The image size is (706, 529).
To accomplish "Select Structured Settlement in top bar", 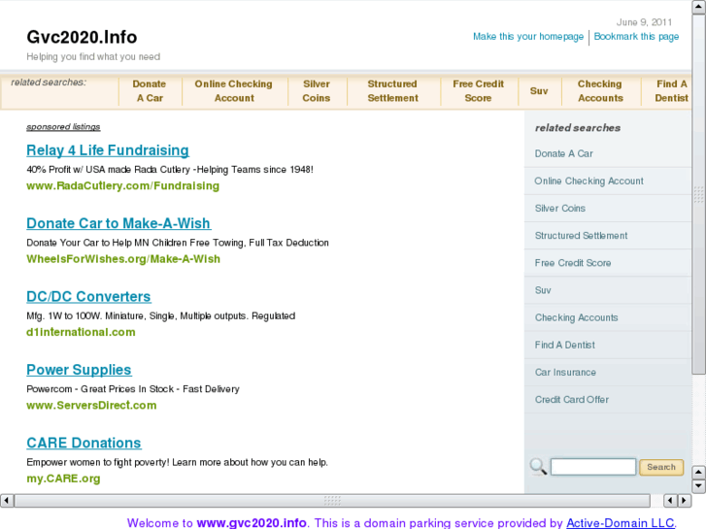I will click(x=392, y=91).
